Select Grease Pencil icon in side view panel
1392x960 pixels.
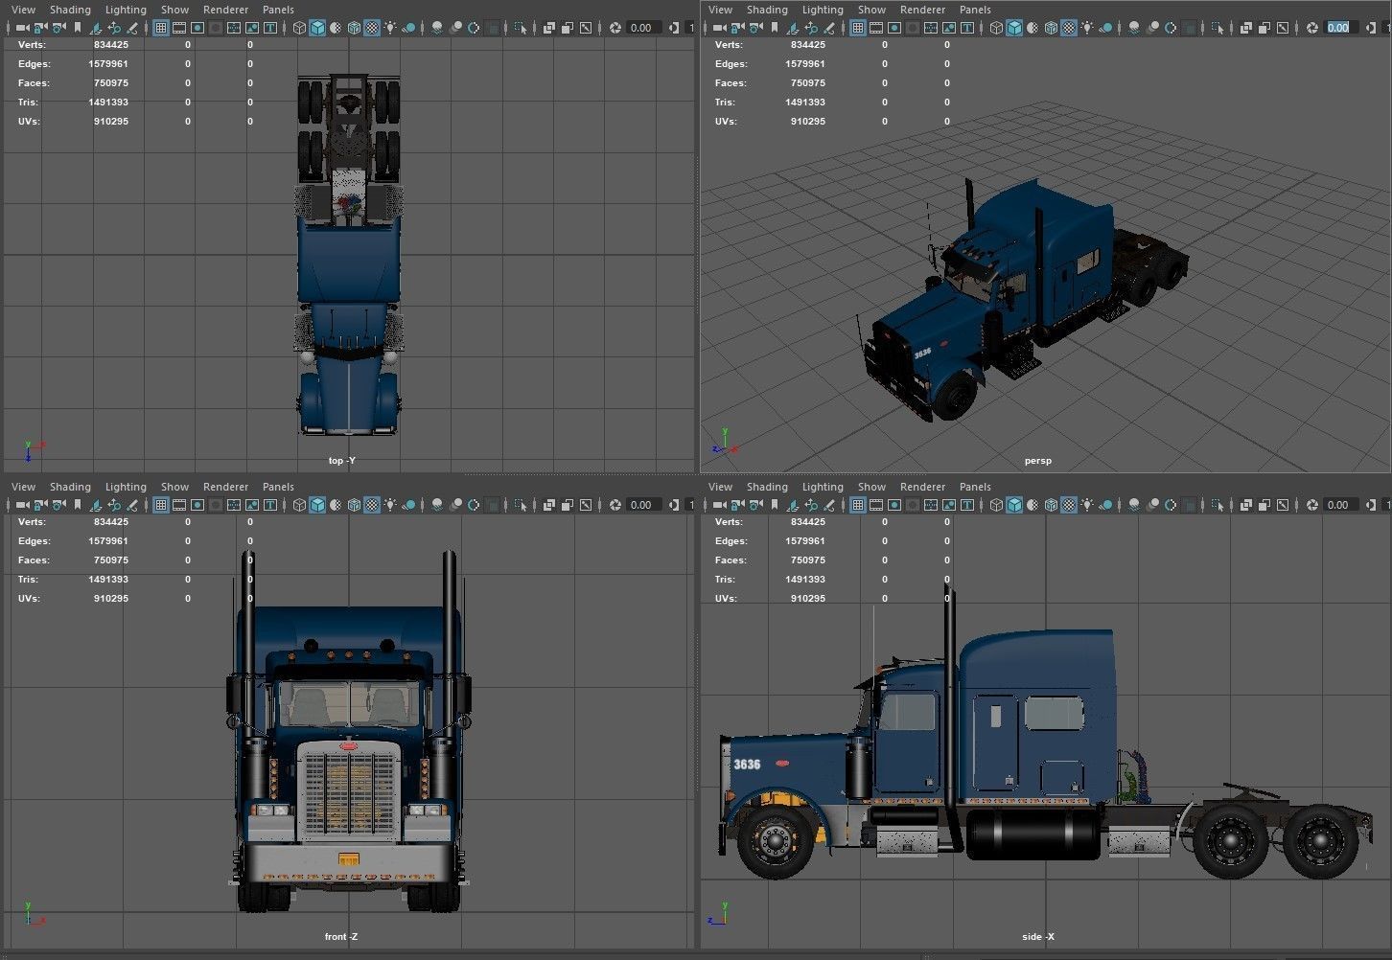point(828,505)
